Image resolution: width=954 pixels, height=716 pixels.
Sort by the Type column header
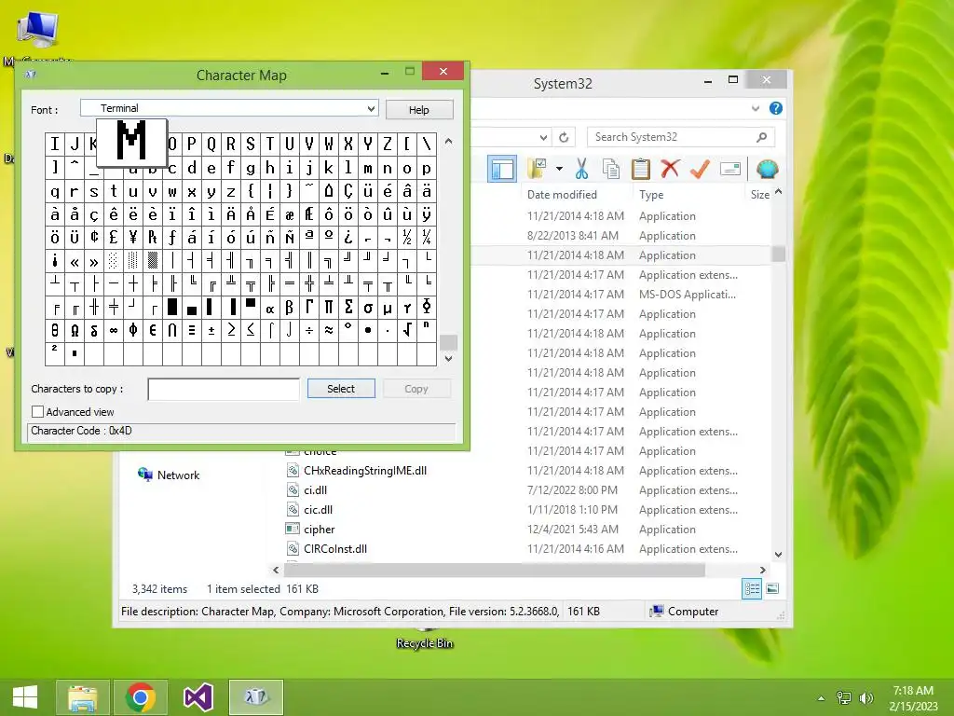(651, 195)
